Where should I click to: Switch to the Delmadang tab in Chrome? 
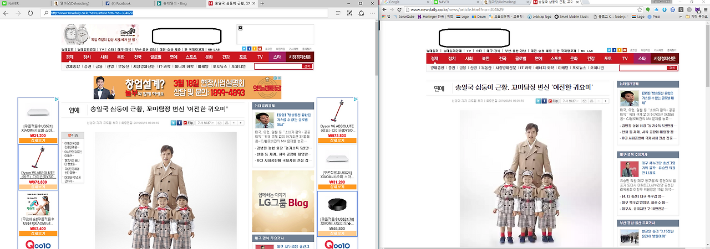(x=505, y=2)
